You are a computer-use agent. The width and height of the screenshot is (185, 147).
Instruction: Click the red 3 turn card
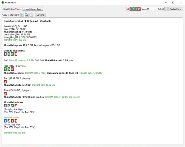point(5,82)
